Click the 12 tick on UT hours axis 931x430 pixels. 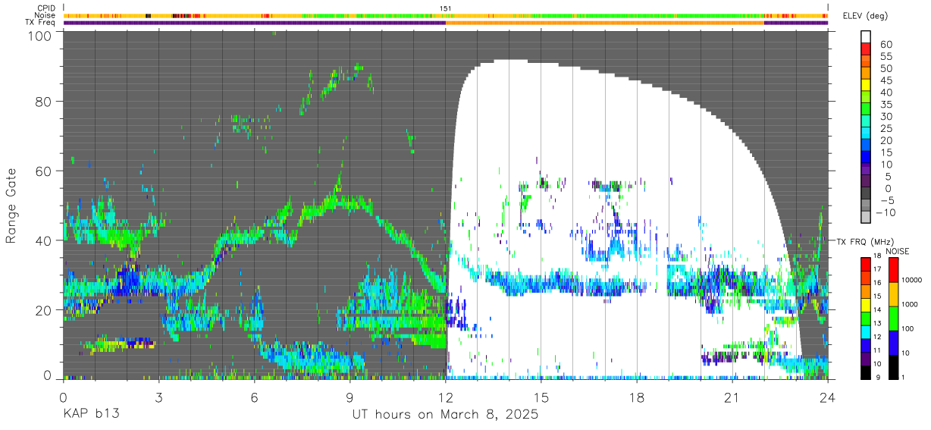click(445, 397)
